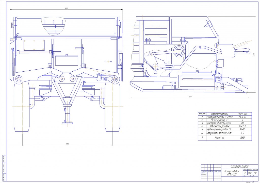Click the 'Кормроздавач' title in the title block

tap(232, 171)
